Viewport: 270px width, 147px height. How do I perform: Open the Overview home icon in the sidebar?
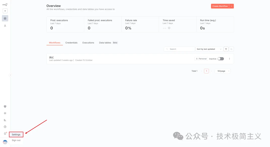coord(5,18)
